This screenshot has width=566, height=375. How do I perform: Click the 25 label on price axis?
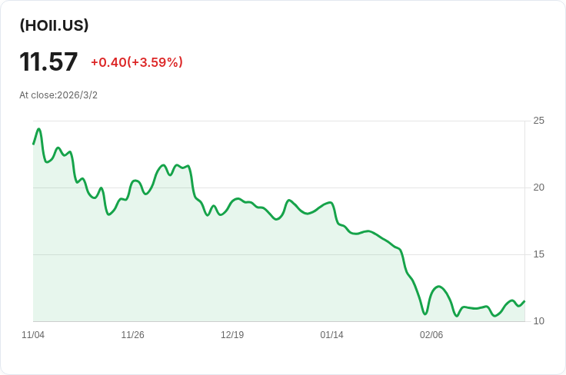(538, 121)
